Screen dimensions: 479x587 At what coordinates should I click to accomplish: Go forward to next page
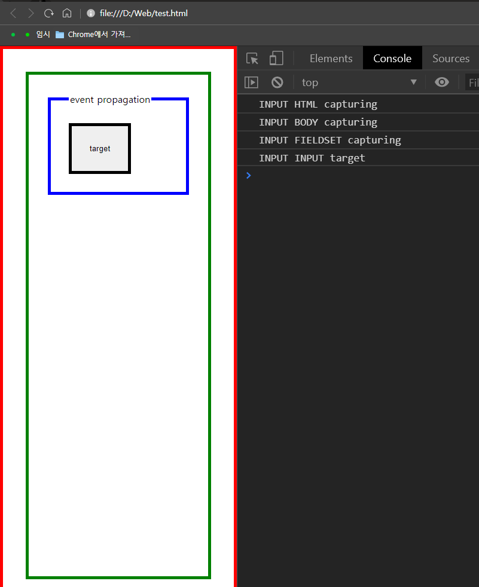(31, 14)
